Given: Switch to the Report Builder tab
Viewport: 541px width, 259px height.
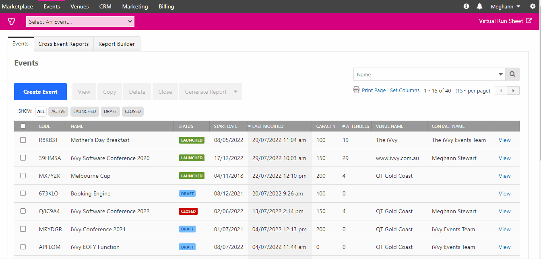Looking at the screenshot, I should [117, 44].
